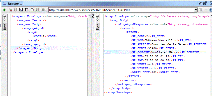Click fax number 05 56 58 00 88
This screenshot has width=212, height=96.
(157, 60)
